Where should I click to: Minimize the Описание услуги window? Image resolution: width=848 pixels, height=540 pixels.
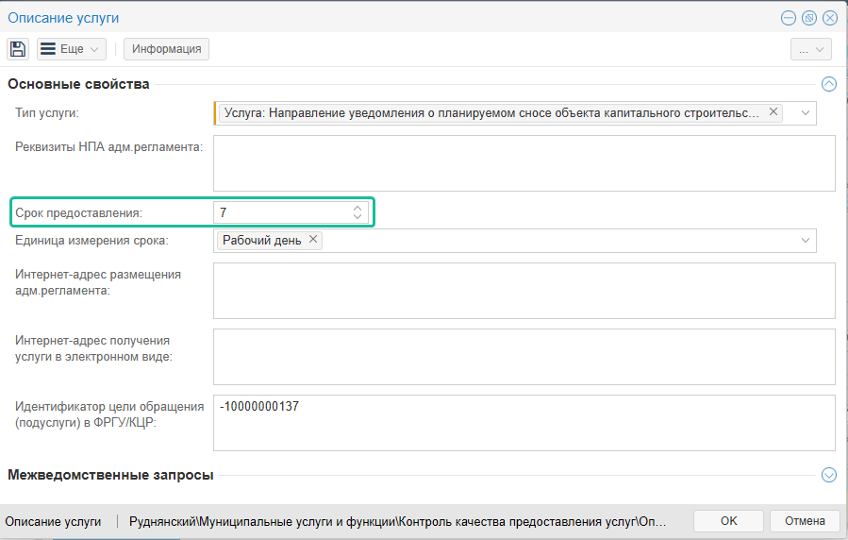[788, 18]
